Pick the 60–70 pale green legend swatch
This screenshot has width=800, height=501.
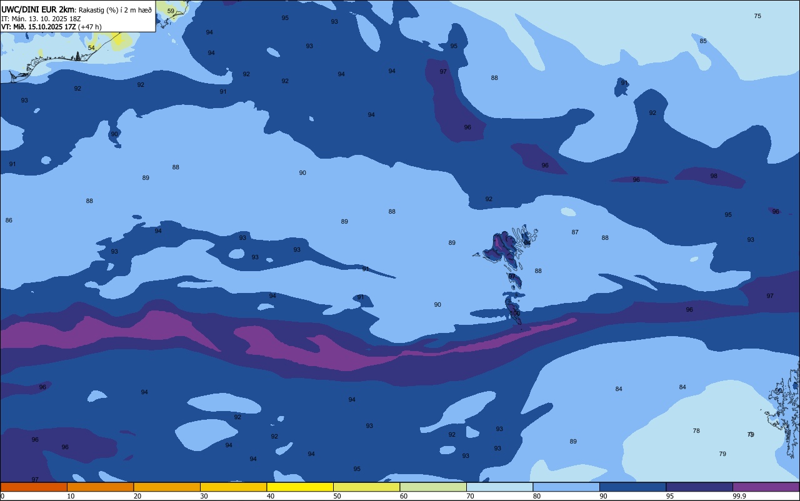pyautogui.click(x=433, y=487)
